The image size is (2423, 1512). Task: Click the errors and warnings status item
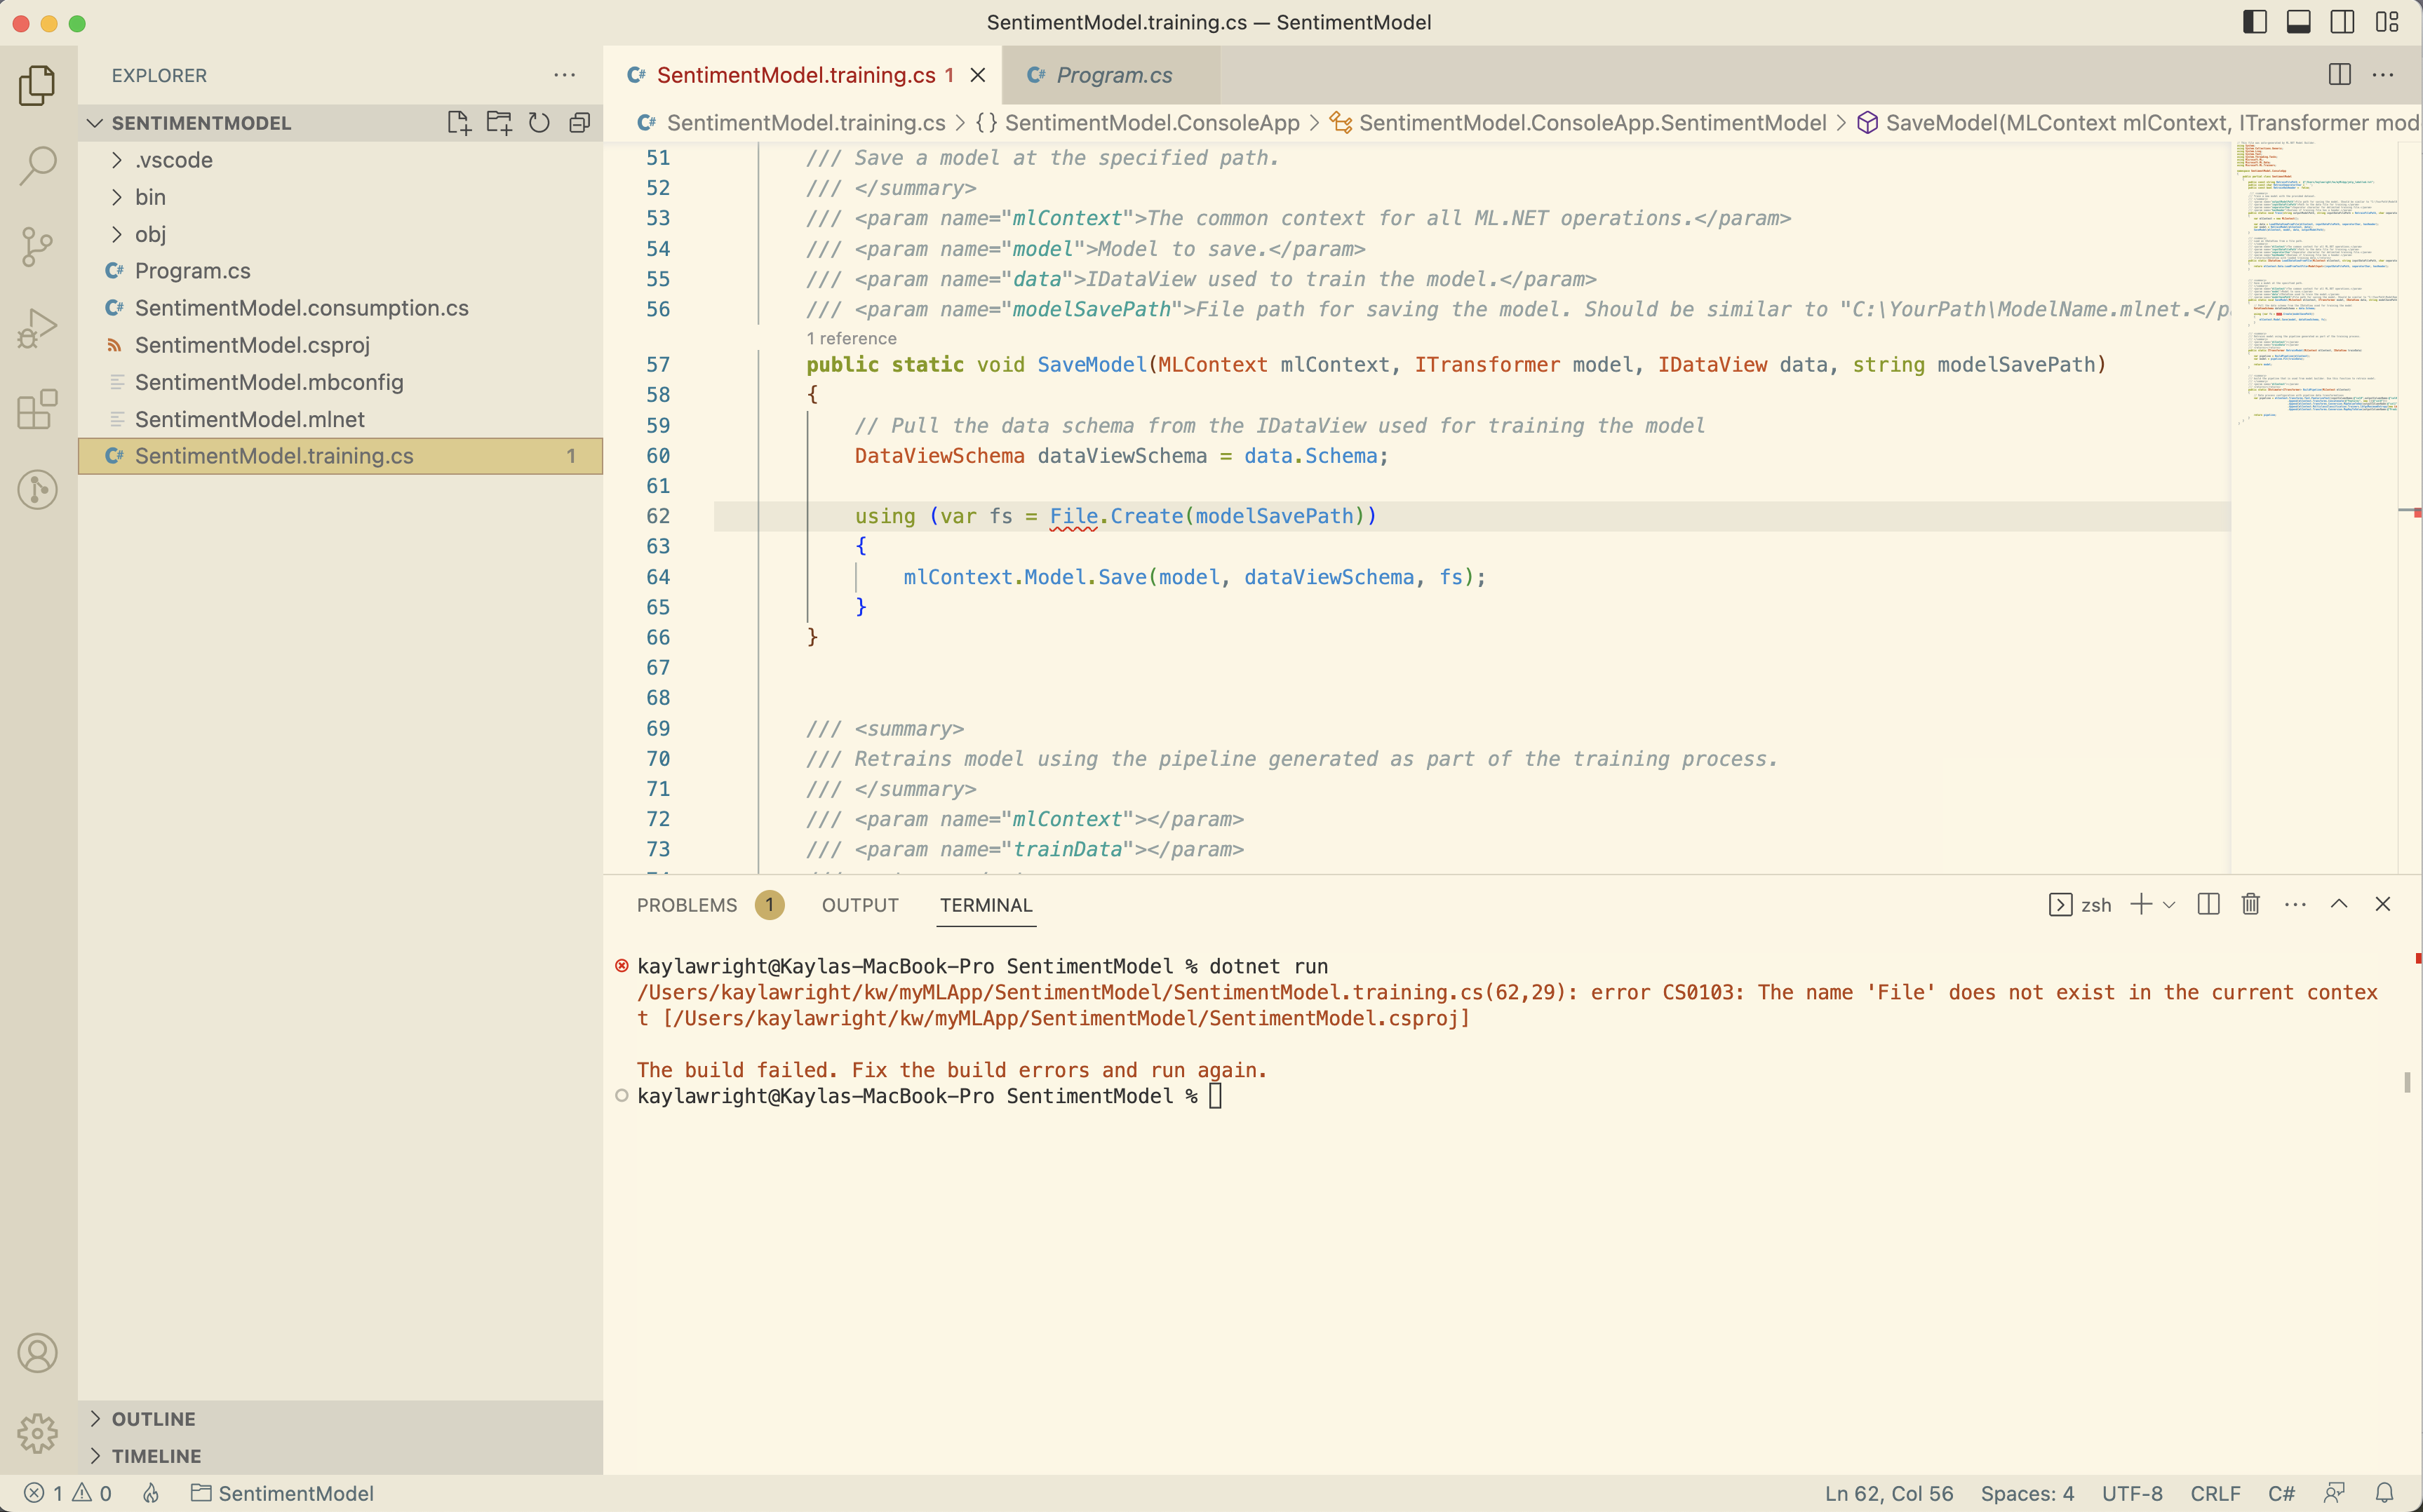(68, 1493)
